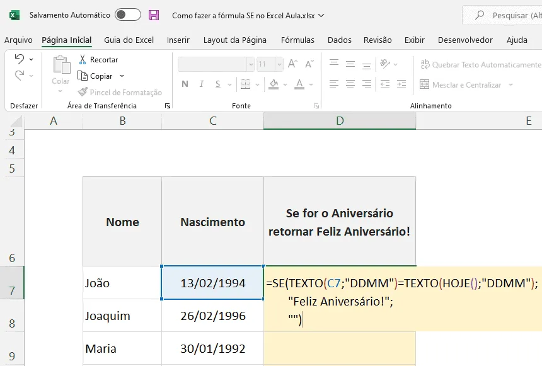This screenshot has height=366, width=542.
Task: Click the fill color bucket swatch
Action: (x=274, y=84)
